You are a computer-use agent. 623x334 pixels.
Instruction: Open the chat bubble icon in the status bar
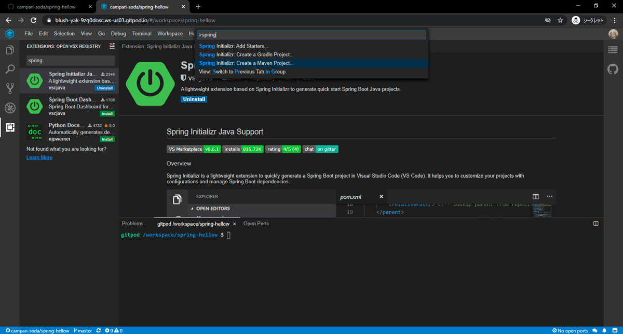tap(595, 330)
